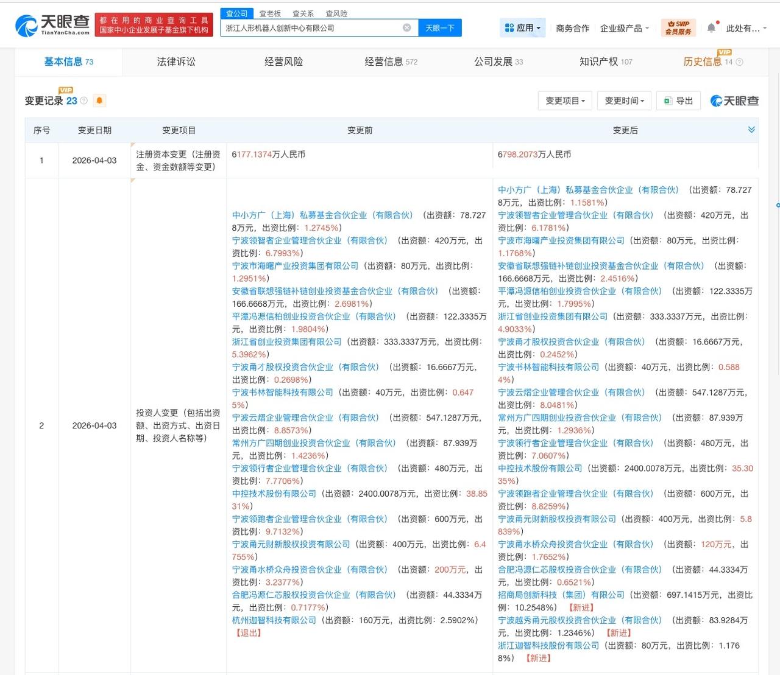Click the Tianyancha logo in header

tap(52, 25)
